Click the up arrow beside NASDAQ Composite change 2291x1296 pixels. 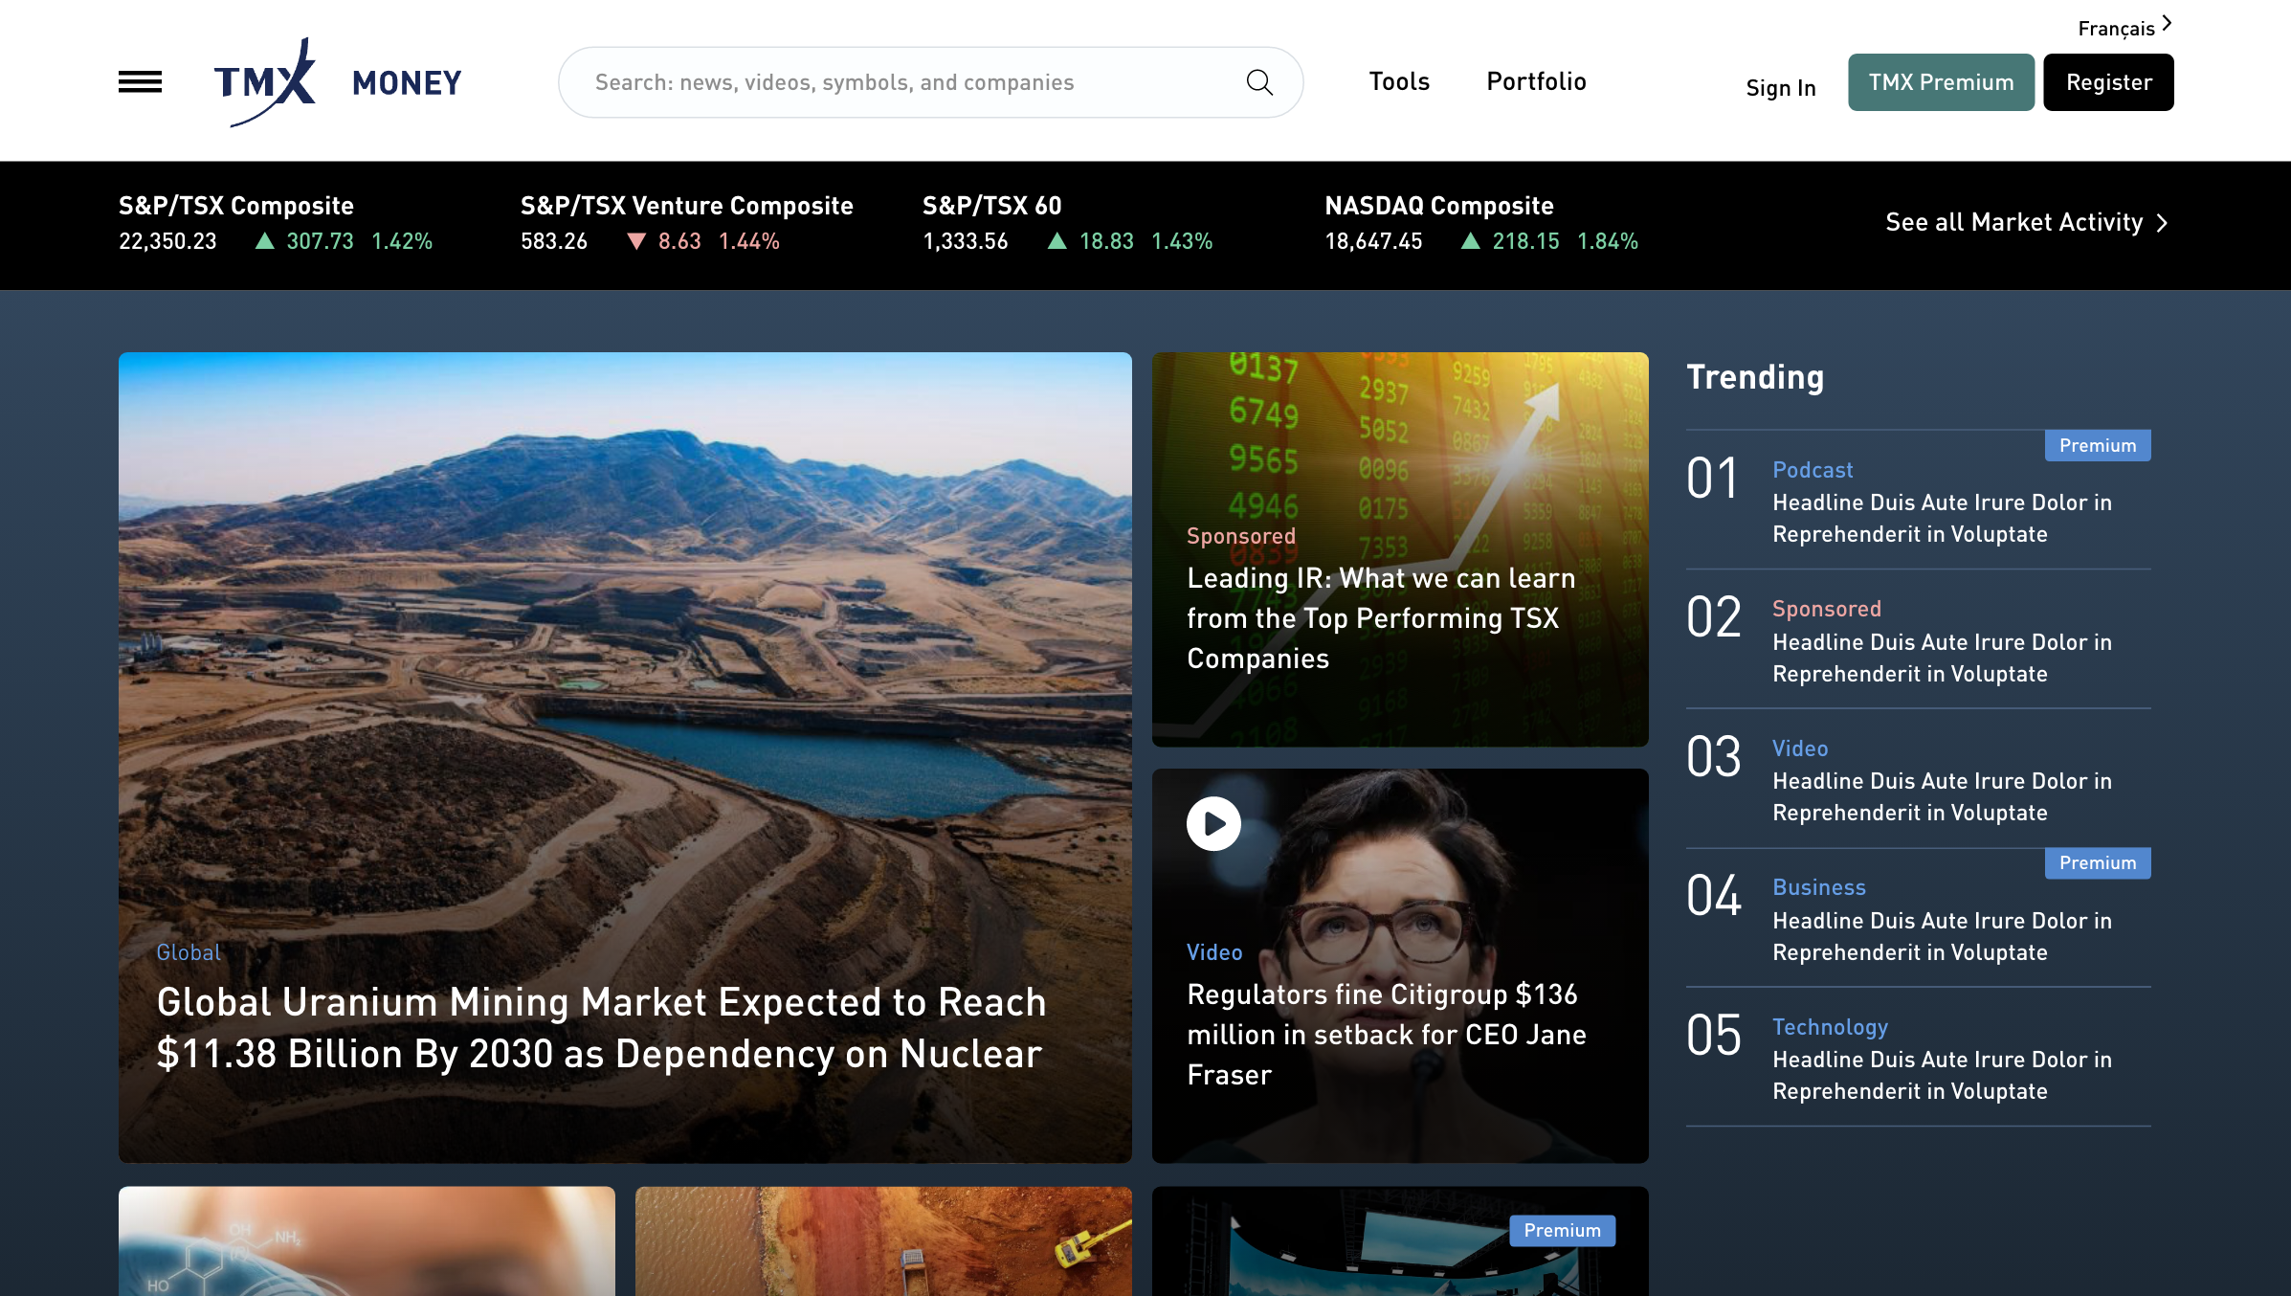(x=1471, y=241)
